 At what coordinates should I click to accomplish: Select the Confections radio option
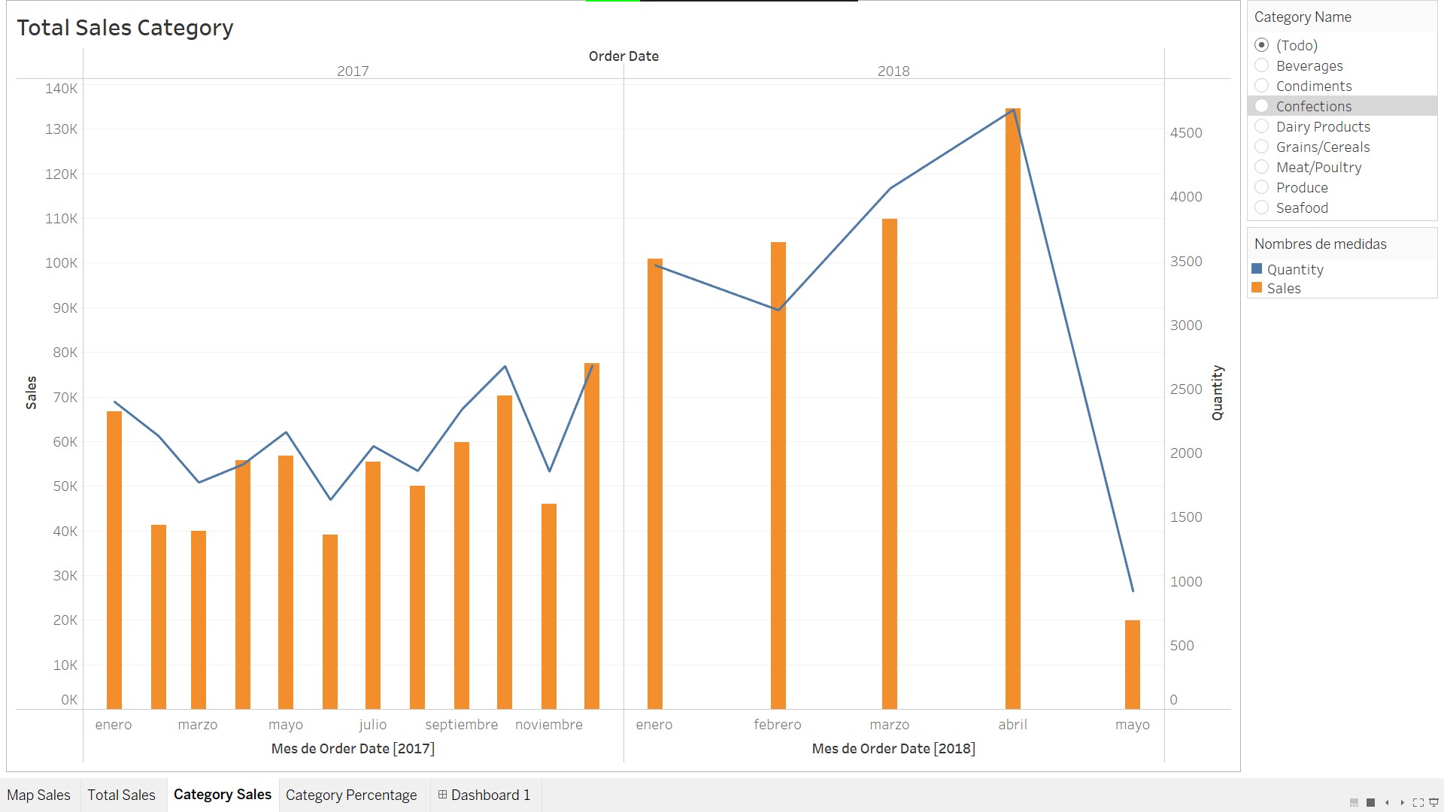point(1262,106)
